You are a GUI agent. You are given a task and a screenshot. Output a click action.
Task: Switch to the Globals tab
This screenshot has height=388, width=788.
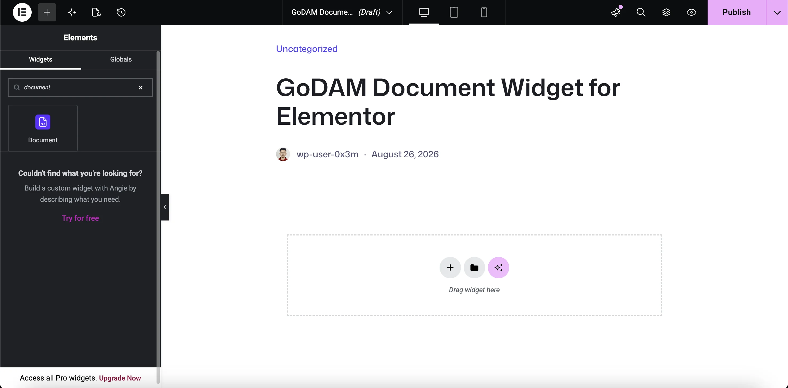[121, 60]
